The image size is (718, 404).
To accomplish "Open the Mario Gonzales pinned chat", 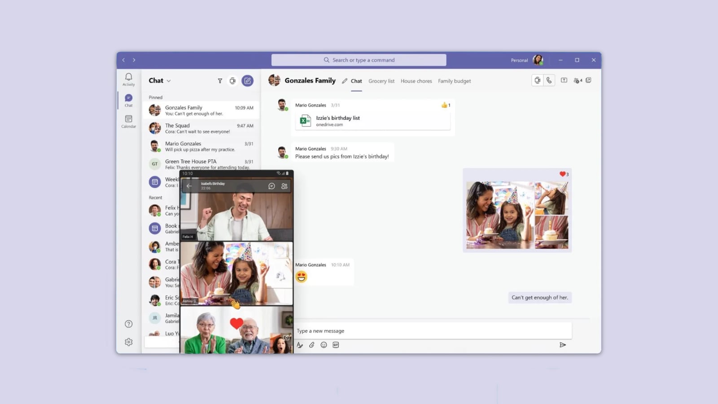I will (x=201, y=146).
